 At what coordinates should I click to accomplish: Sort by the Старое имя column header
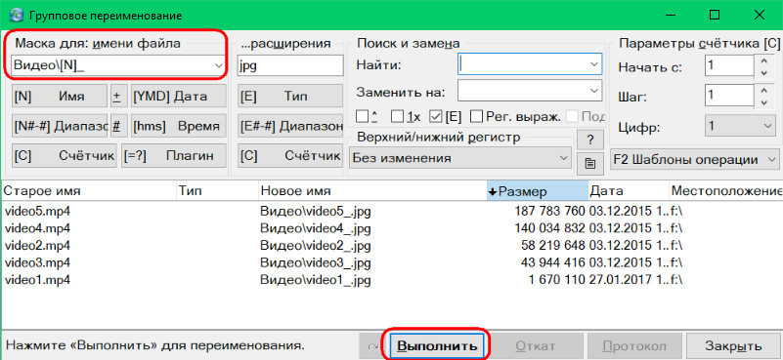pyautogui.click(x=88, y=191)
